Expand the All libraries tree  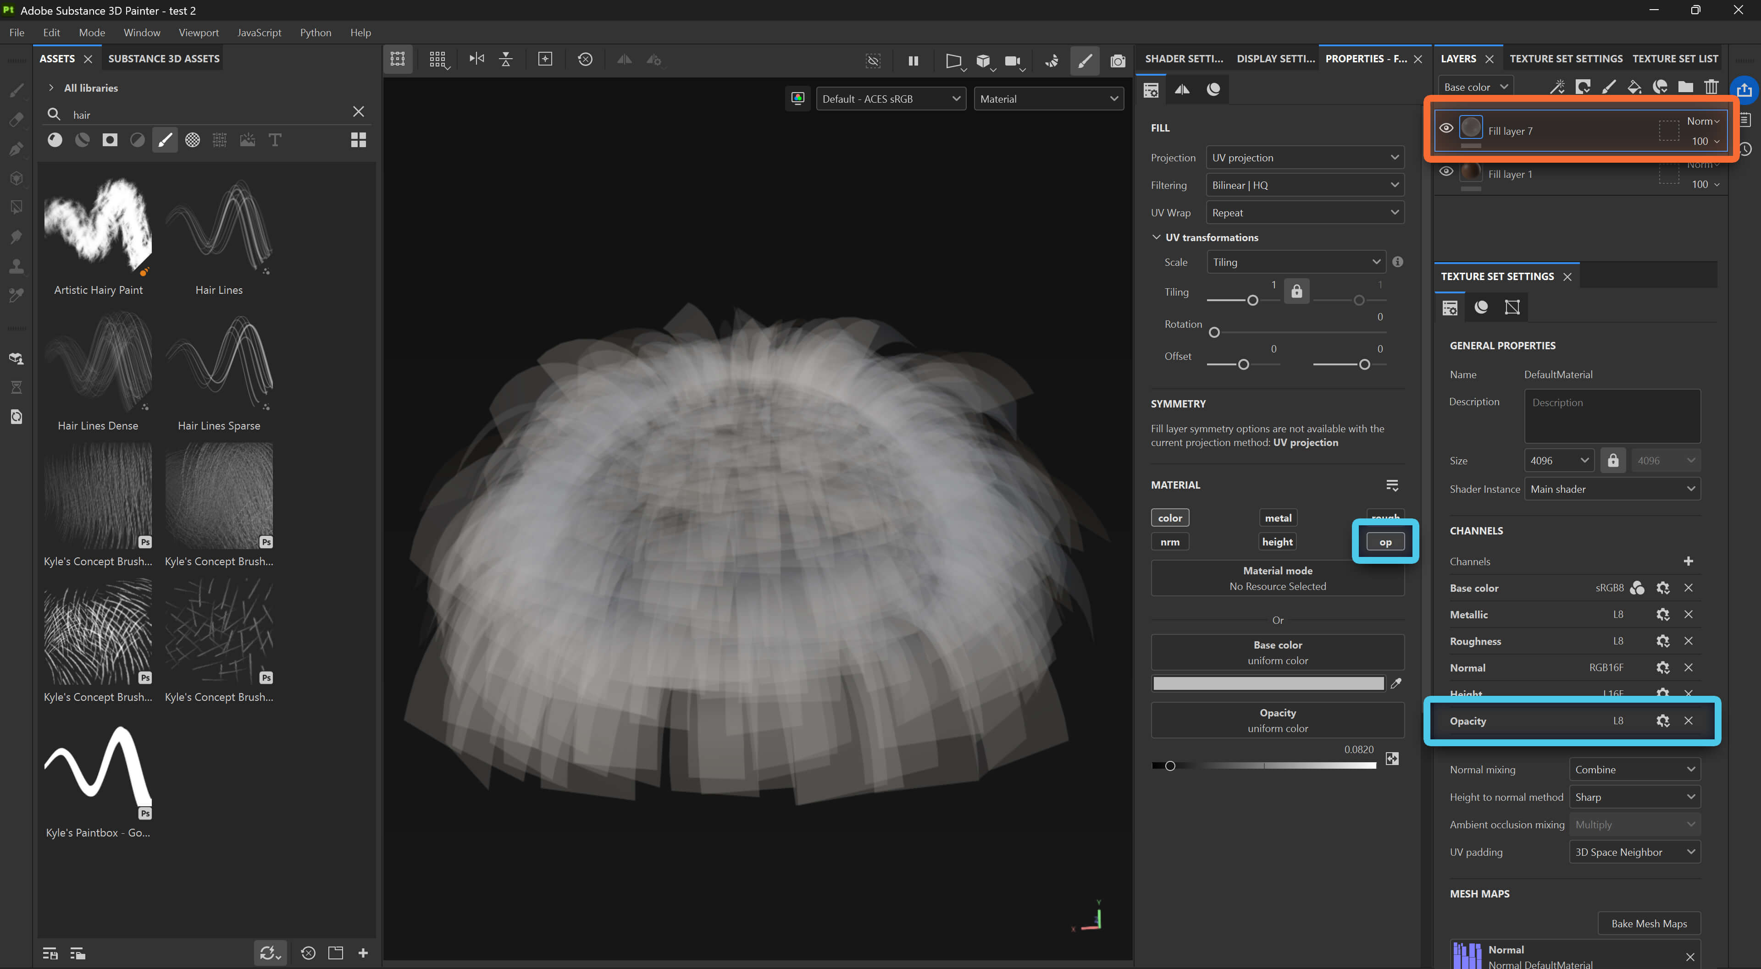click(x=50, y=88)
